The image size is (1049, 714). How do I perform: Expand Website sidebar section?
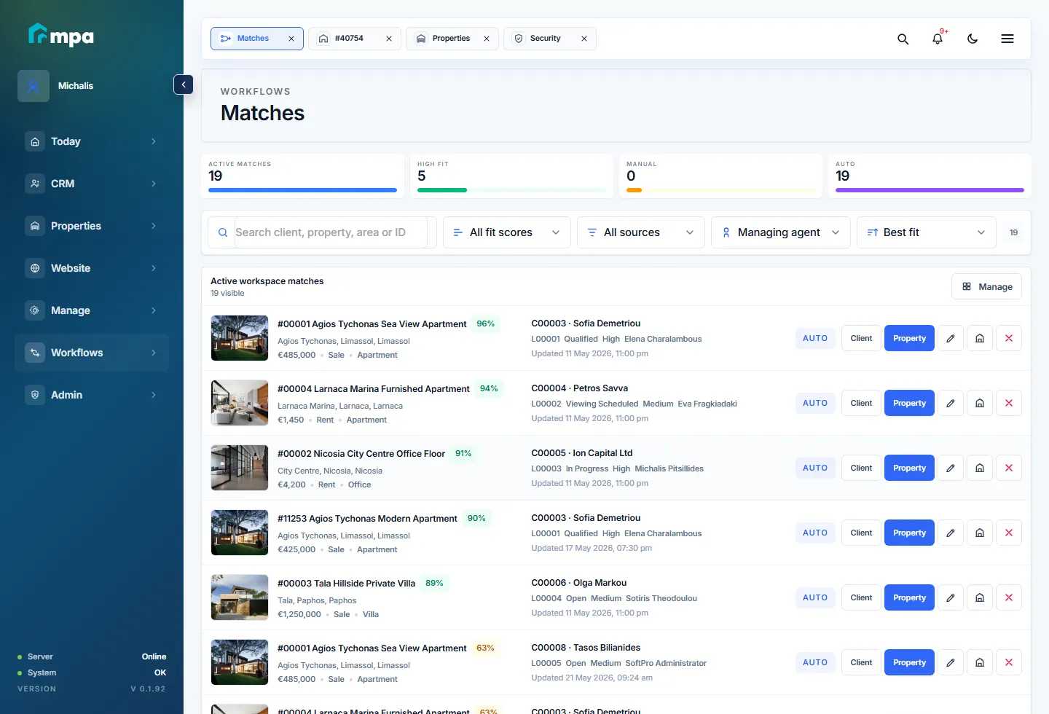[92, 268]
